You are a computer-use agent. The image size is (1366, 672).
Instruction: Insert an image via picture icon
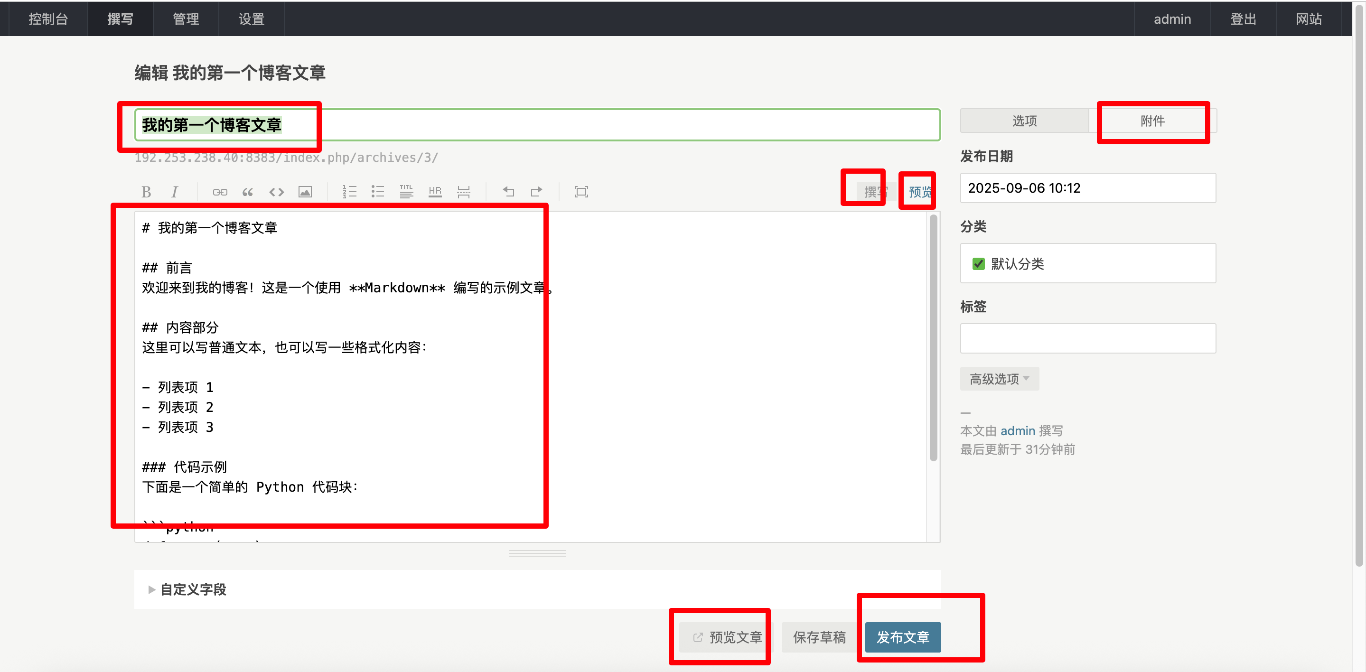click(x=305, y=191)
